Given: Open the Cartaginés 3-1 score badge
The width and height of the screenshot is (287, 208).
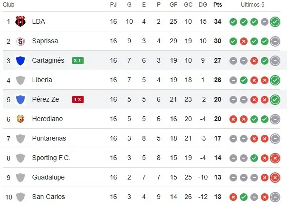Looking at the screenshot, I should point(78,60).
